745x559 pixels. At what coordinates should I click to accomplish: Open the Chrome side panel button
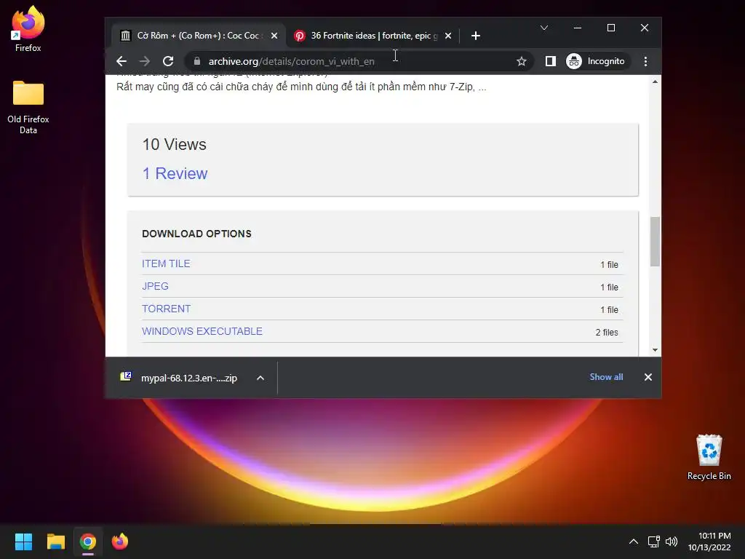tap(550, 61)
